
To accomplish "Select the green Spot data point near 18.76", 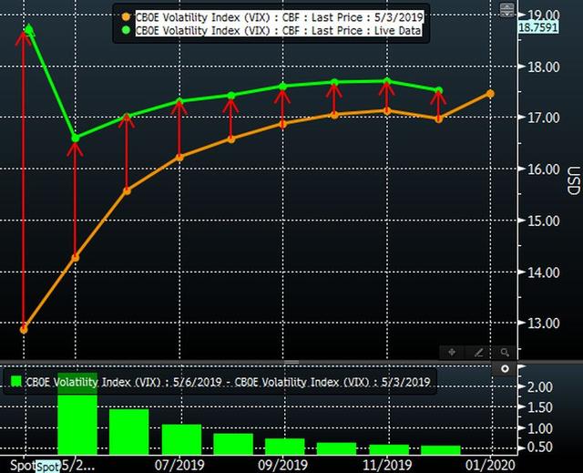I will tap(29, 28).
